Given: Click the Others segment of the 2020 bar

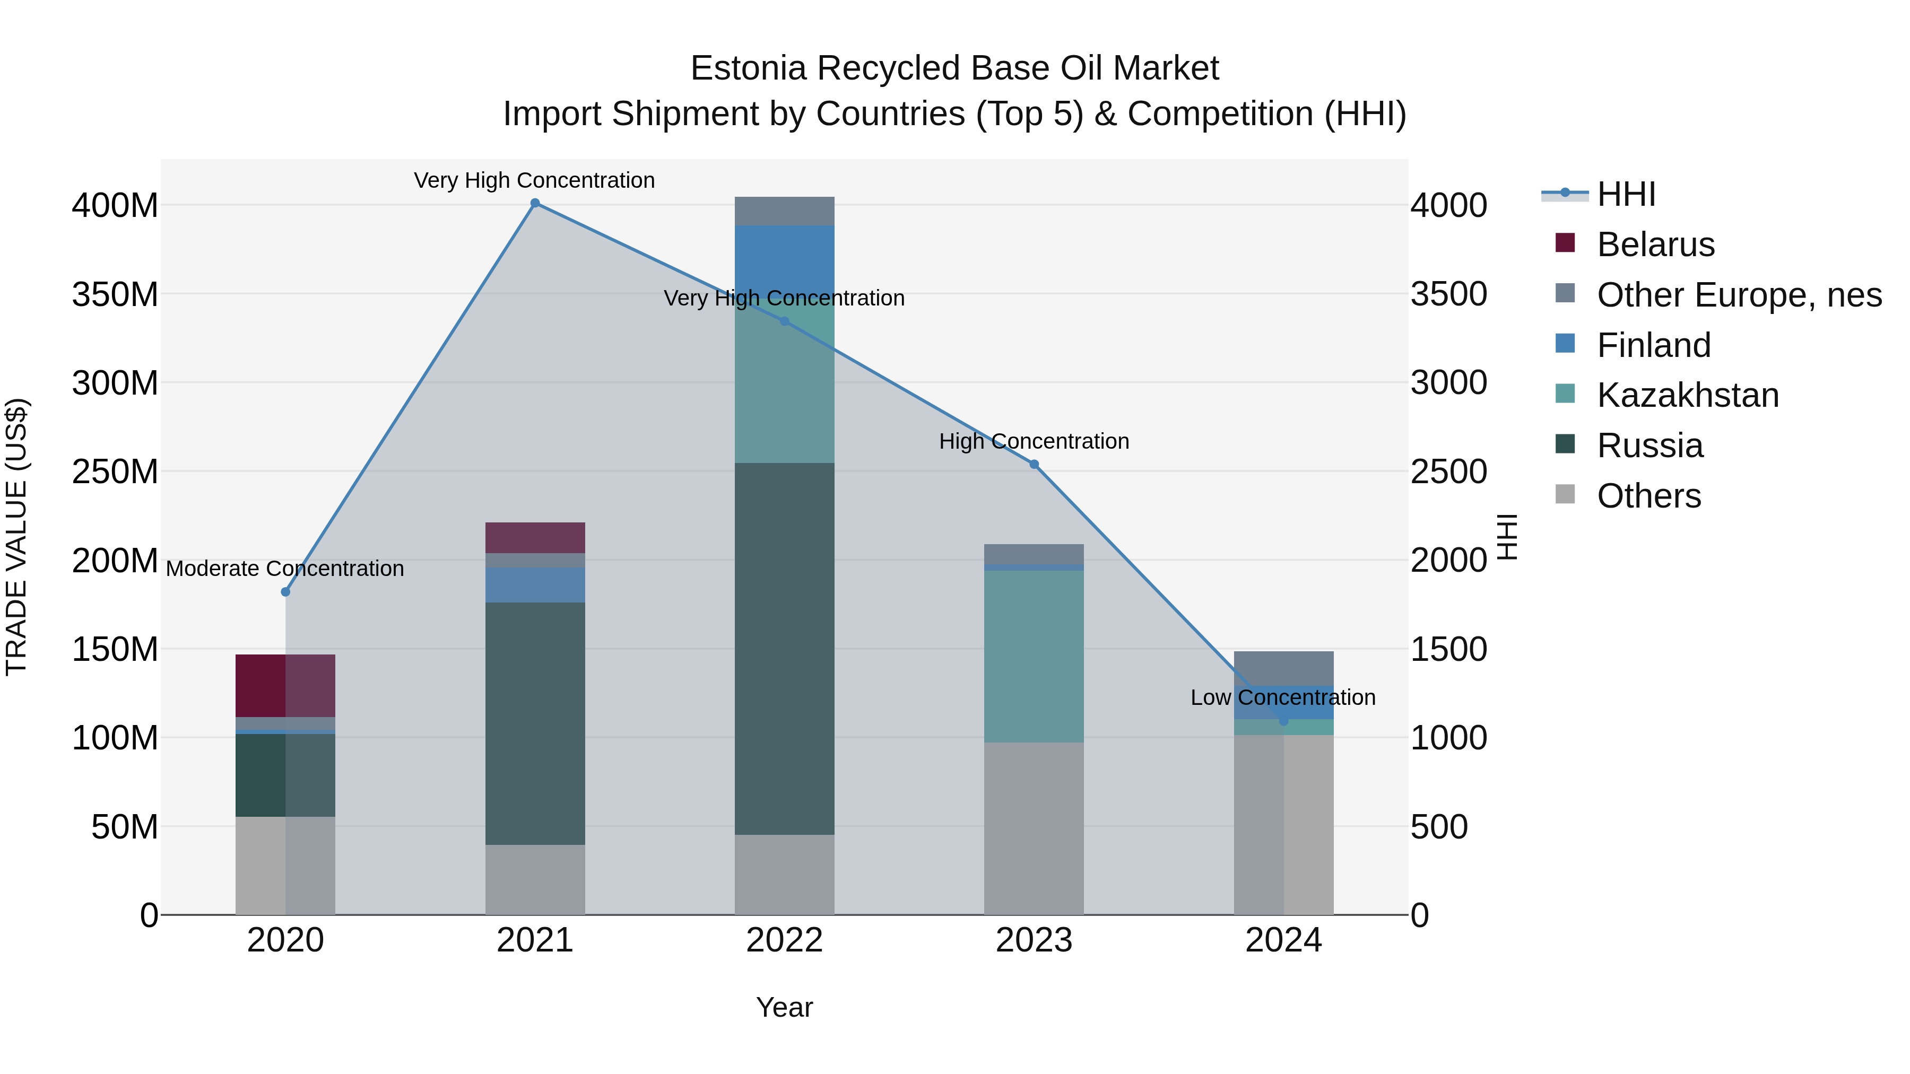Looking at the screenshot, I should point(285,866).
